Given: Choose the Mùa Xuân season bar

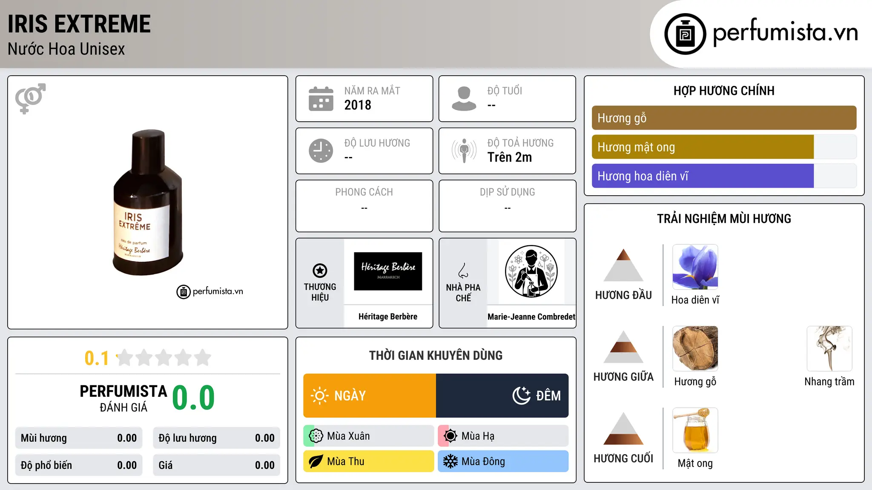Looking at the screenshot, I should coord(369,436).
